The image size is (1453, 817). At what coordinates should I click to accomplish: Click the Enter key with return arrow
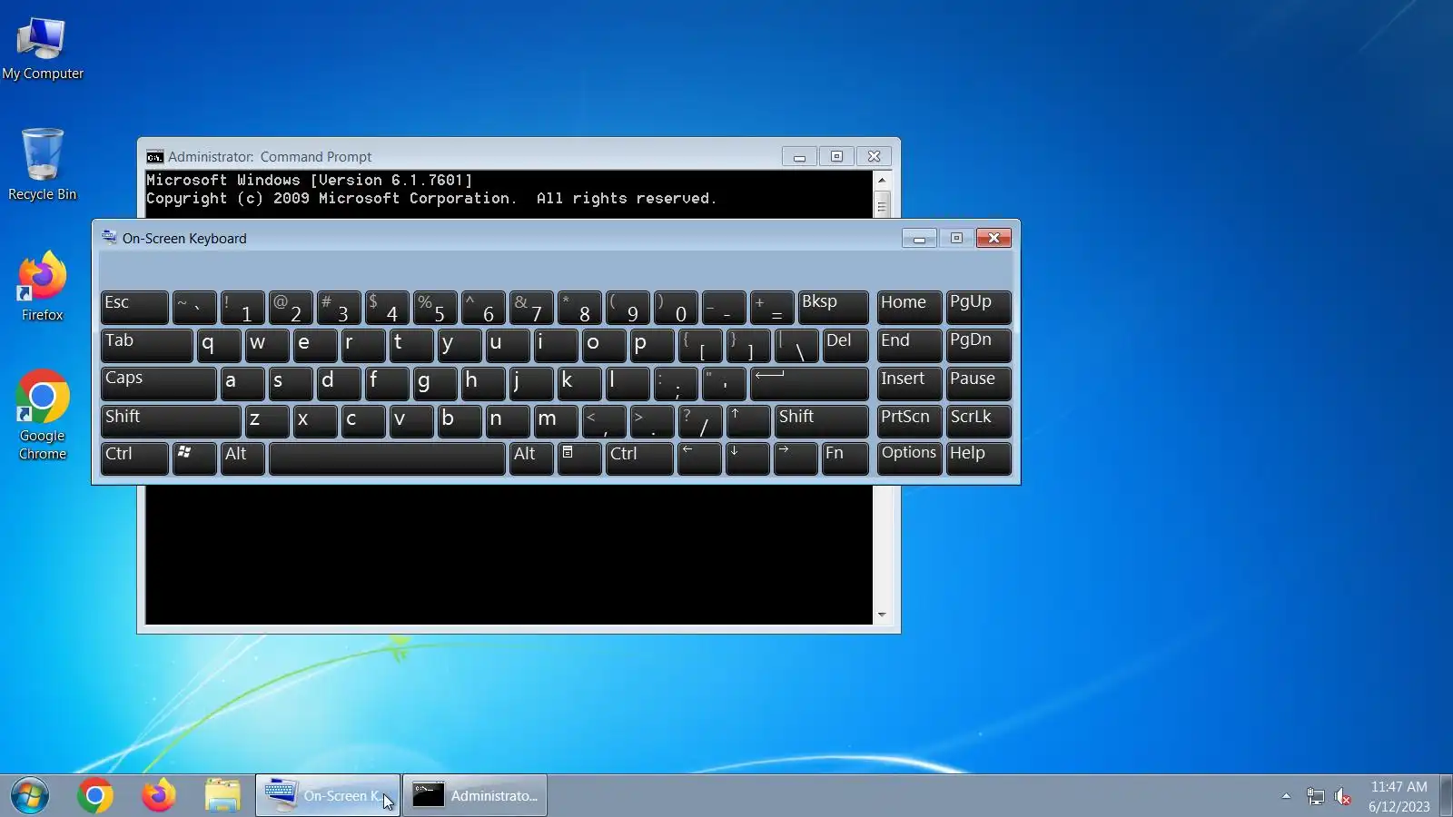(x=809, y=384)
